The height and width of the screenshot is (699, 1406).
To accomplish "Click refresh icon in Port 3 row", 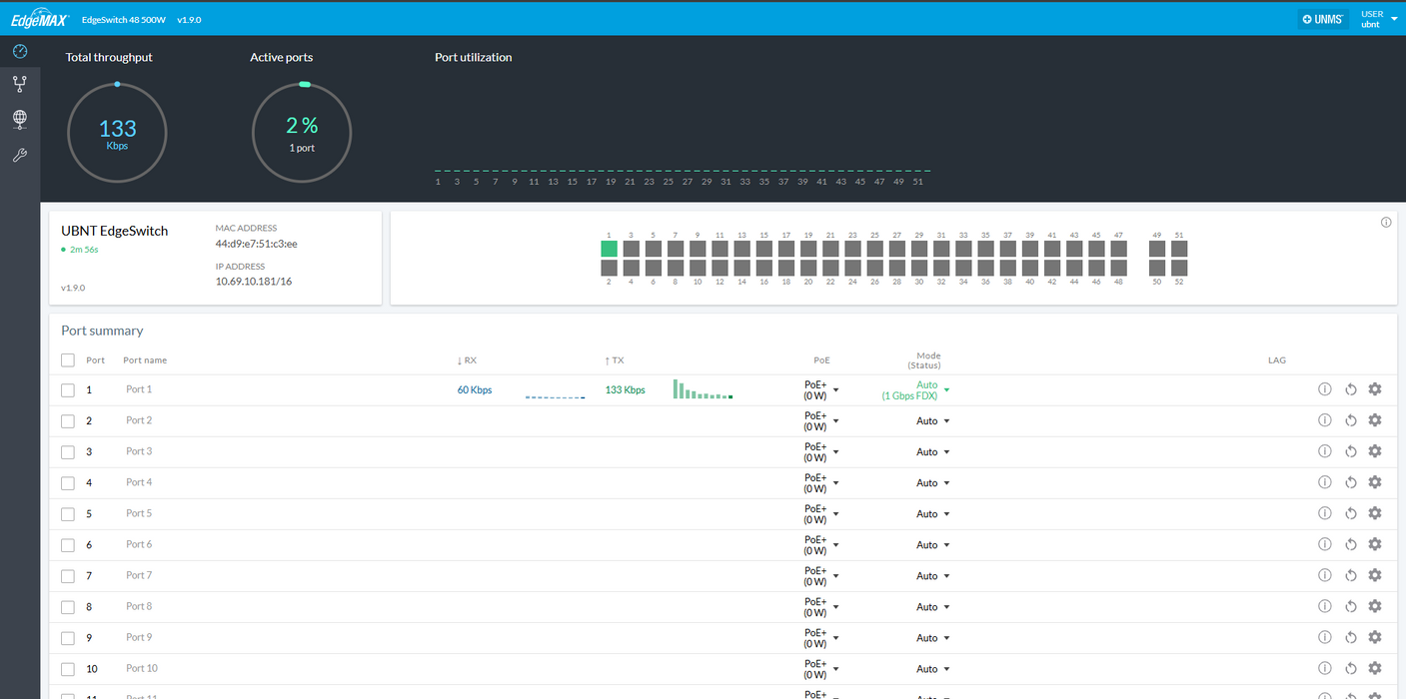I will coord(1350,452).
